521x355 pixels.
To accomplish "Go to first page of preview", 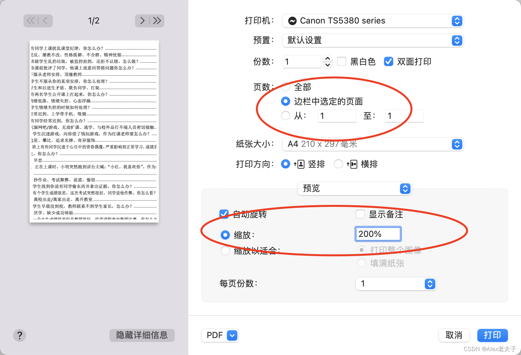I will coord(31,21).
